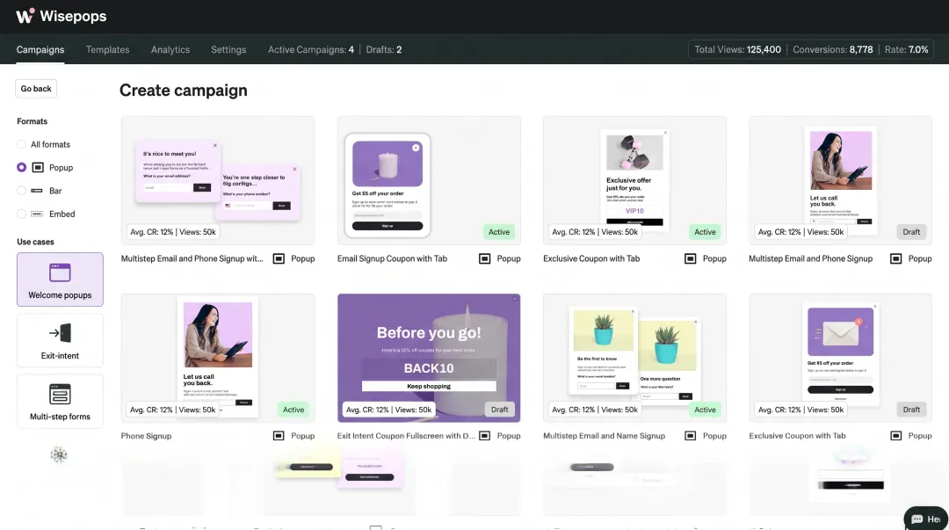The width and height of the screenshot is (949, 530).
Task: Go to the Settings tab
Action: (x=228, y=50)
